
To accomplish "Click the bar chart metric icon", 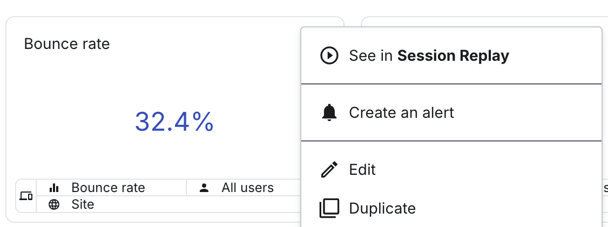I will (x=54, y=188).
